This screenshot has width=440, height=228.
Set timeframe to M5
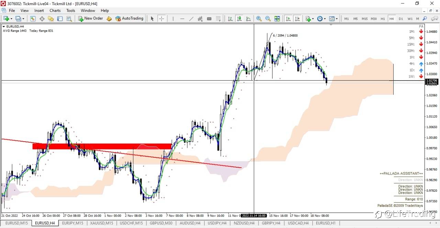point(355,19)
